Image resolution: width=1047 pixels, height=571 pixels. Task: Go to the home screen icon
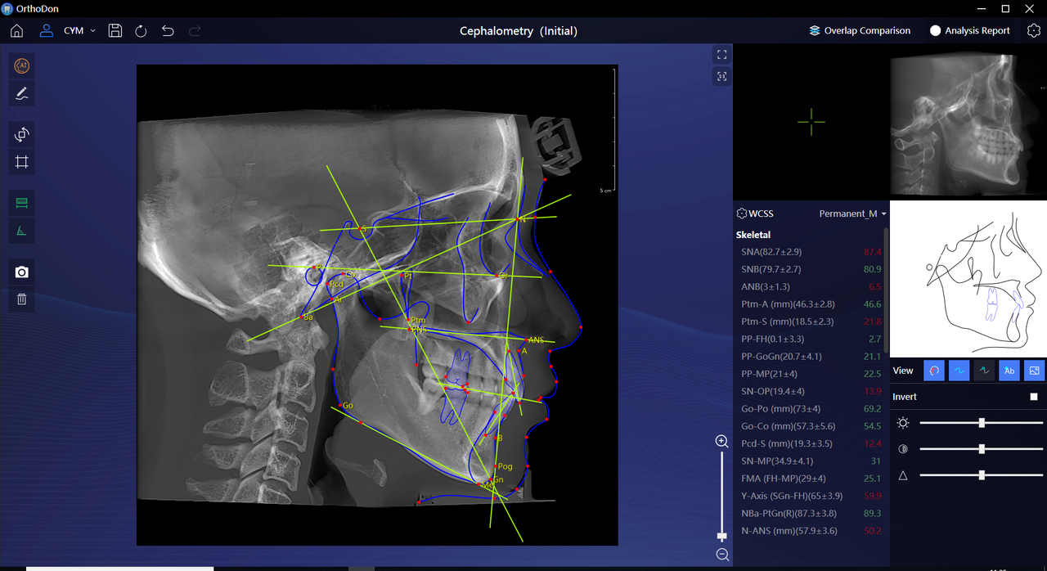point(16,31)
